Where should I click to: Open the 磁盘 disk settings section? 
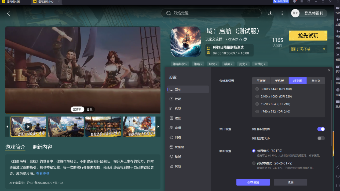(x=178, y=118)
